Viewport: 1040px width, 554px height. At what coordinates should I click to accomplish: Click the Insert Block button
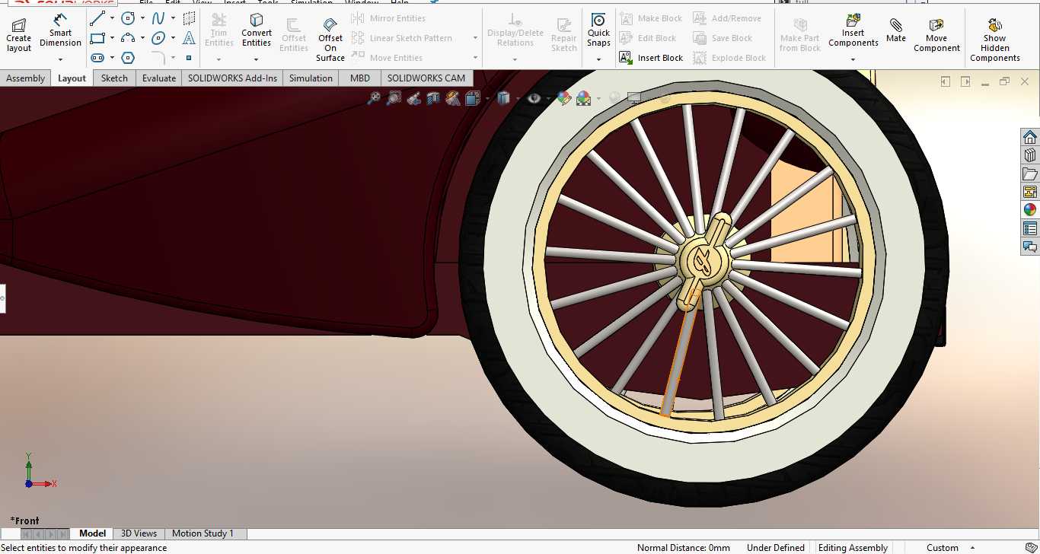(x=651, y=58)
